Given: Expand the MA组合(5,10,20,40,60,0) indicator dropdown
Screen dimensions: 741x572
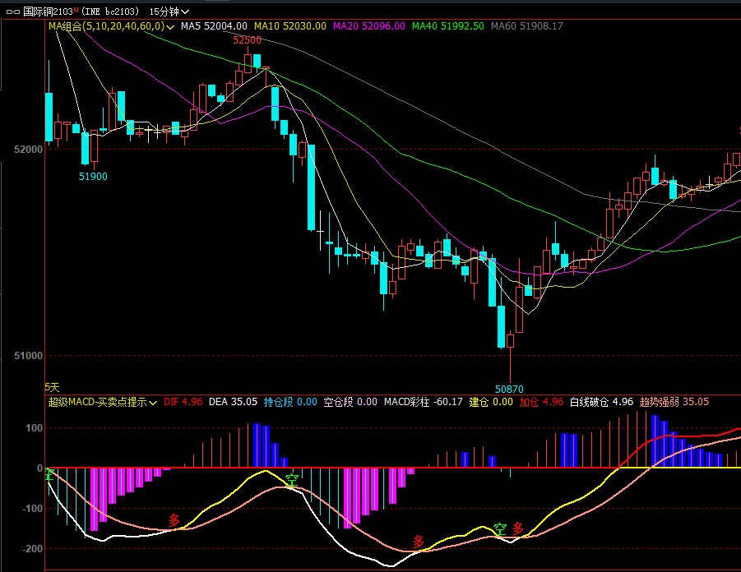Looking at the screenshot, I should (112, 26).
